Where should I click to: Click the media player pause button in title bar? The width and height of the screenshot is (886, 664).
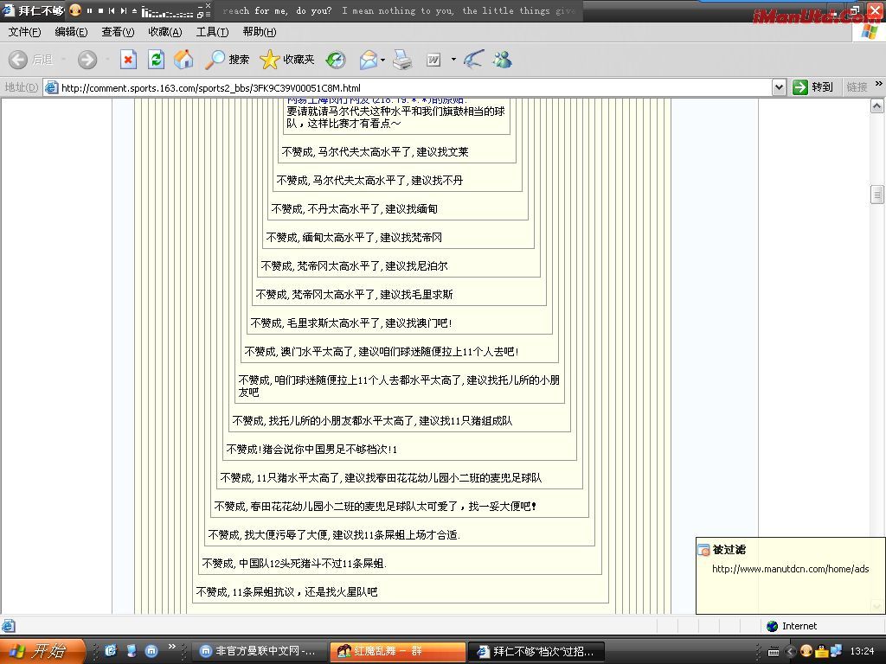coord(89,11)
